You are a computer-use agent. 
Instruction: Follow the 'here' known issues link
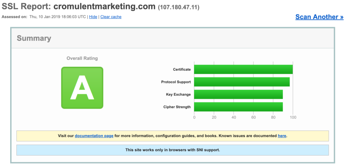pyautogui.click(x=282, y=136)
